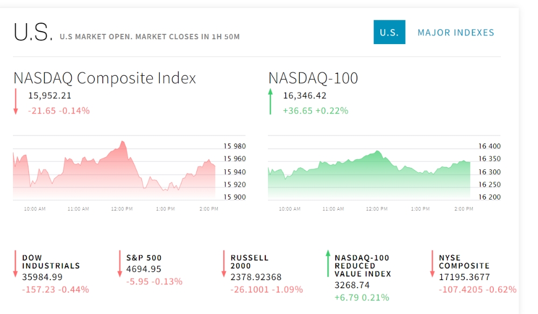Click 10:00 AM on the NASDAQ-100 chart
The width and height of the screenshot is (538, 314).
click(289, 209)
